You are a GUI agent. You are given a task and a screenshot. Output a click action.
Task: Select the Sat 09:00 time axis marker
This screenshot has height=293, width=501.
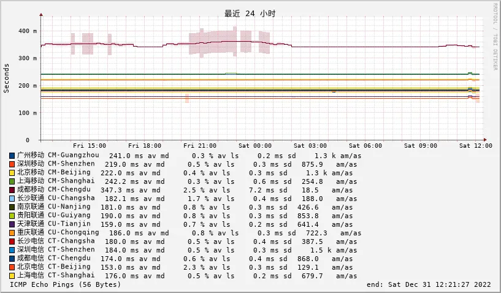point(422,145)
